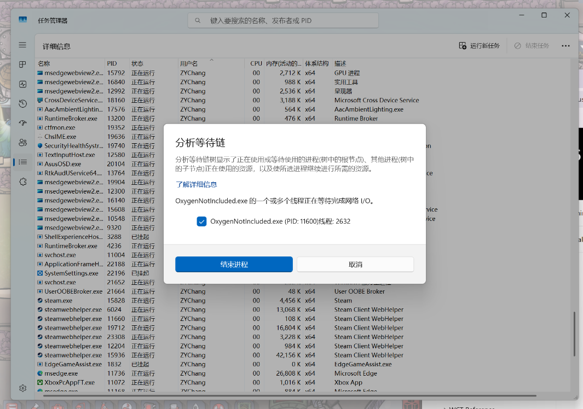Screen dimensions: 583x409
Task: Switch to the Users page icon
Action: point(22,143)
